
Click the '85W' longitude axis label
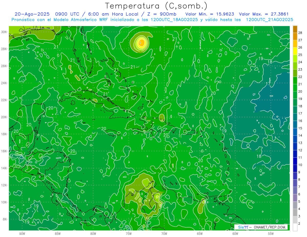[x=58, y=234]
